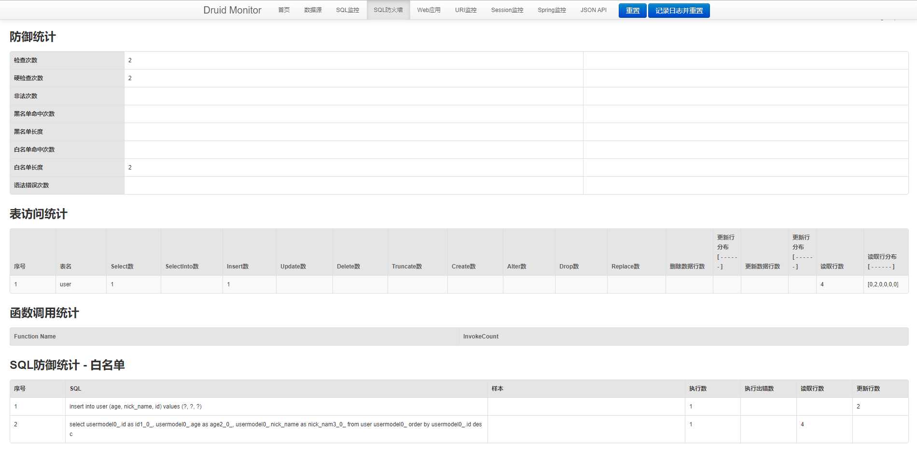Click the blue 重置 button
Screen dimensions: 917x450
click(632, 11)
